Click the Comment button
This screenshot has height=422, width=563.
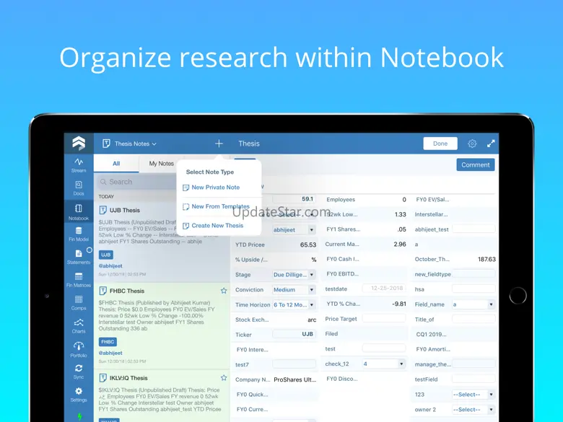(x=476, y=164)
